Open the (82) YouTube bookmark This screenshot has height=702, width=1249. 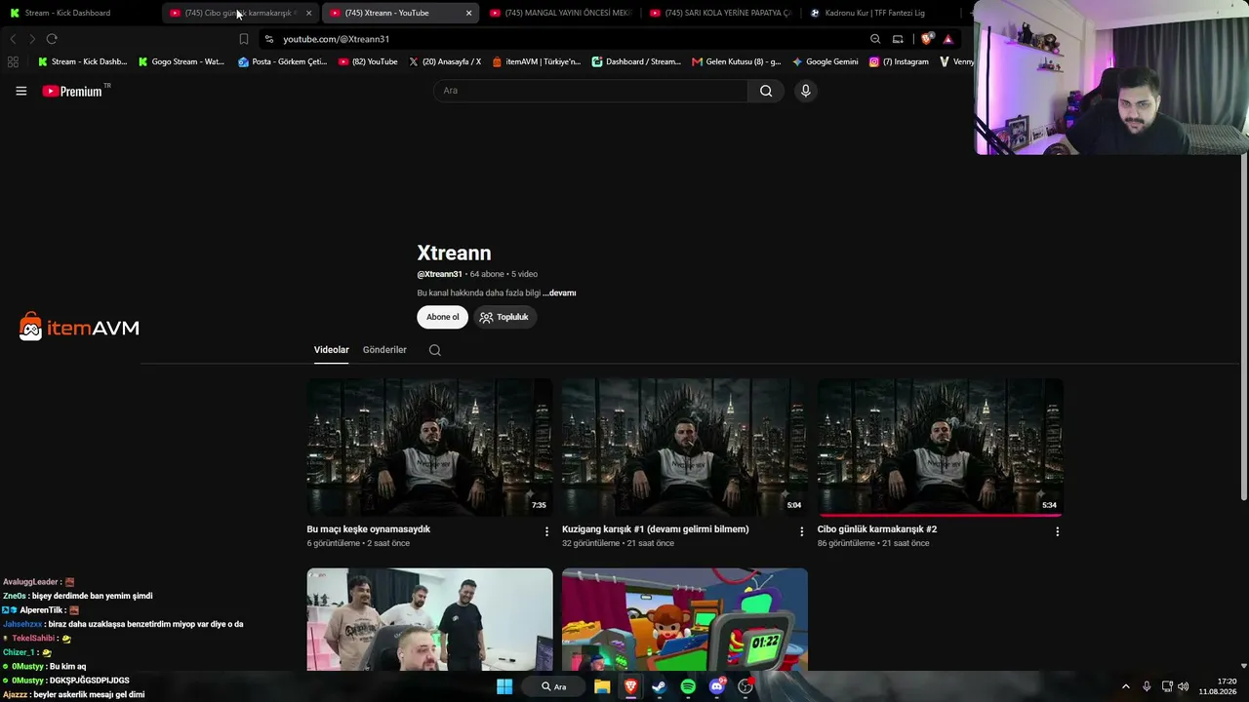tap(368, 61)
